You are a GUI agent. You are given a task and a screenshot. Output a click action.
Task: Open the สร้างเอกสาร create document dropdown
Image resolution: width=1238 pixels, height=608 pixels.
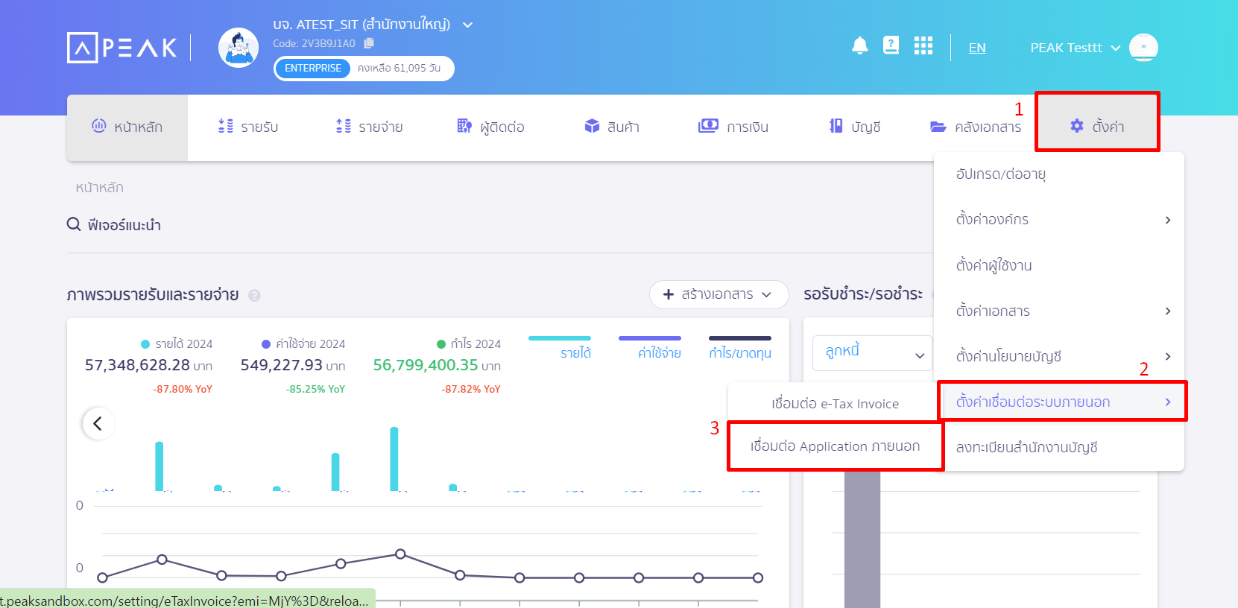(x=719, y=294)
